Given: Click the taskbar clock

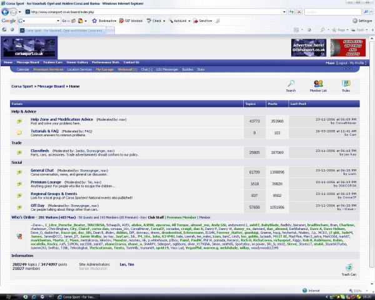Looking at the screenshot, I should tap(367, 297).
